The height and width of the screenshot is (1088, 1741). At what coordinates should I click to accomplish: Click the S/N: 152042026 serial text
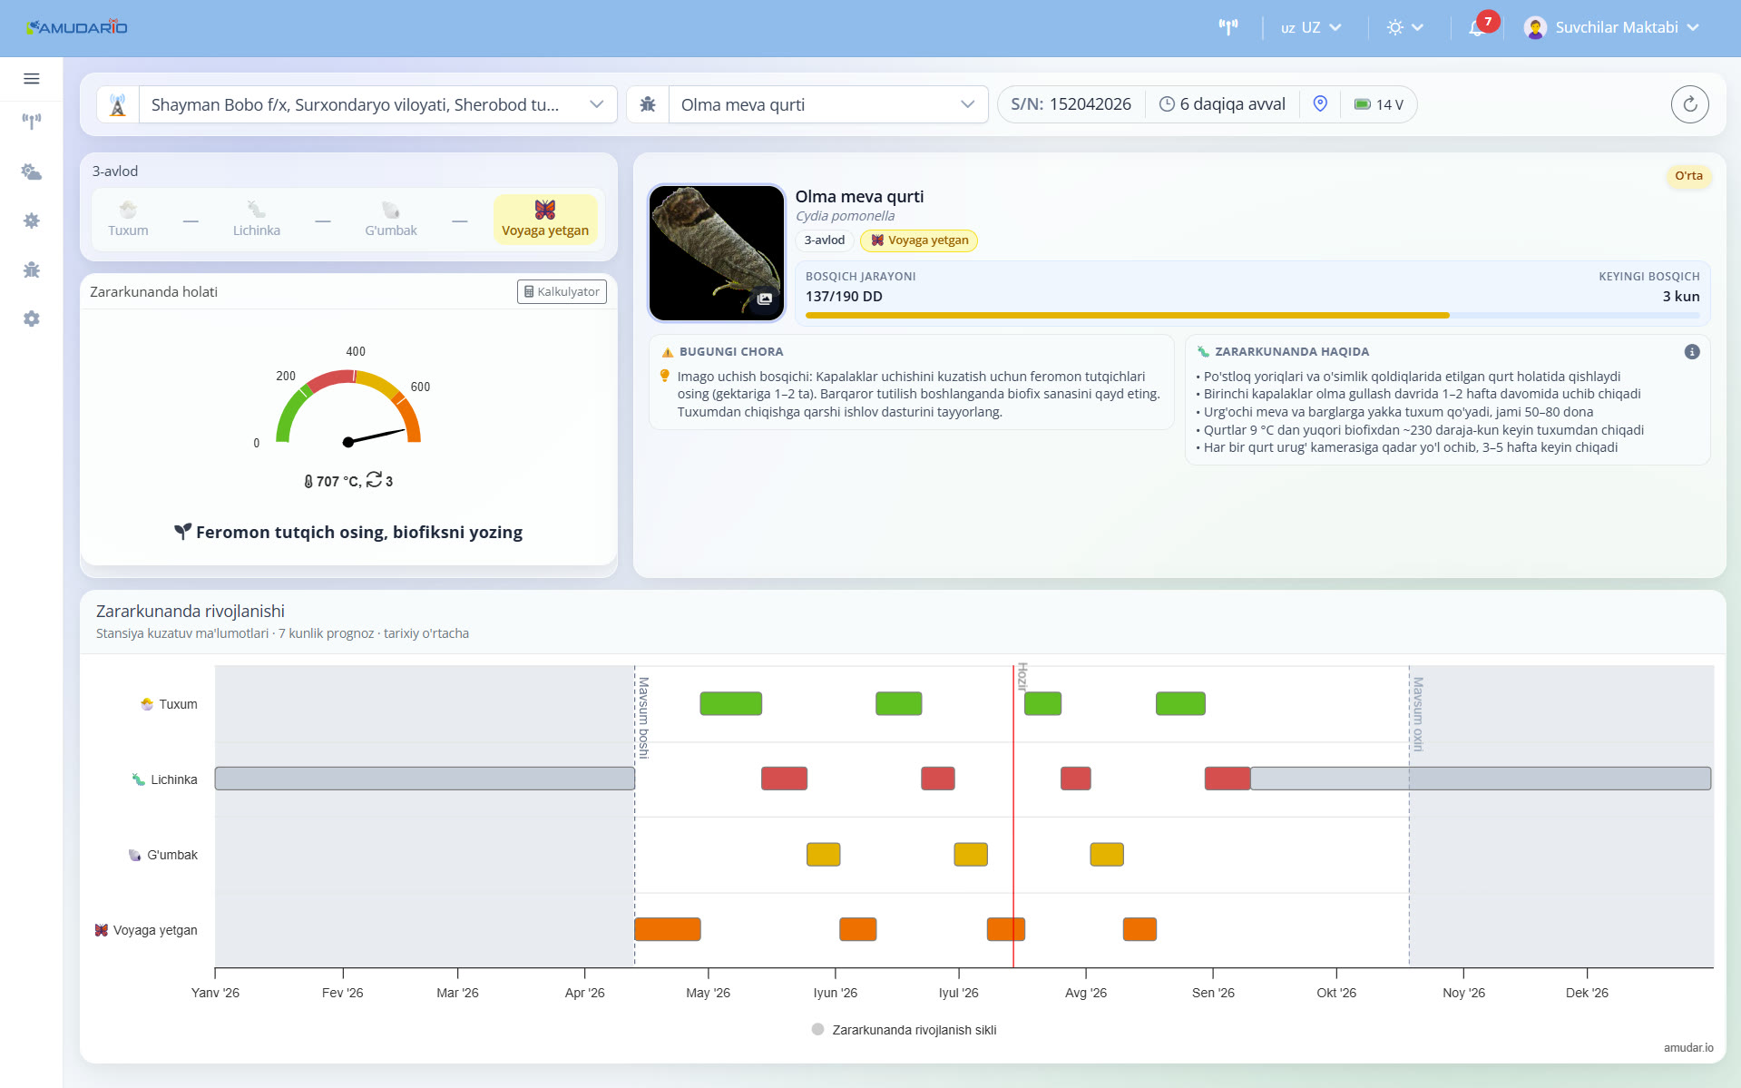pyautogui.click(x=1071, y=104)
